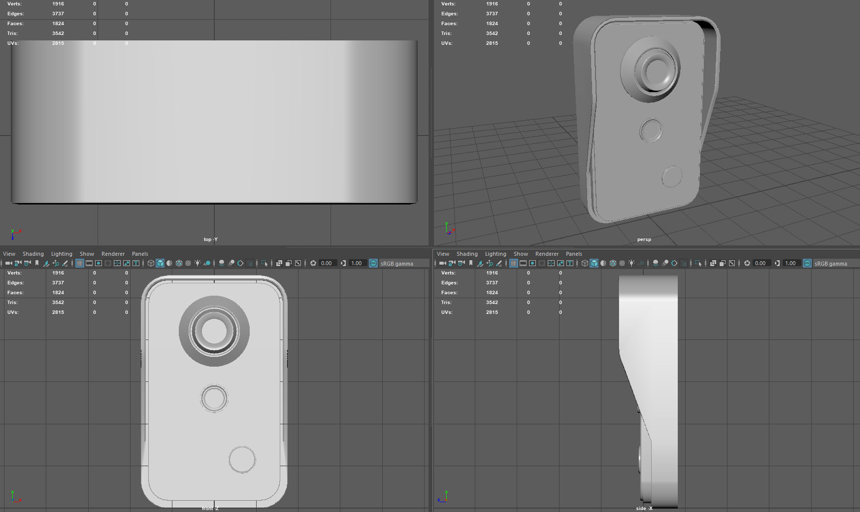Open Shading menu in side panel

(467, 254)
